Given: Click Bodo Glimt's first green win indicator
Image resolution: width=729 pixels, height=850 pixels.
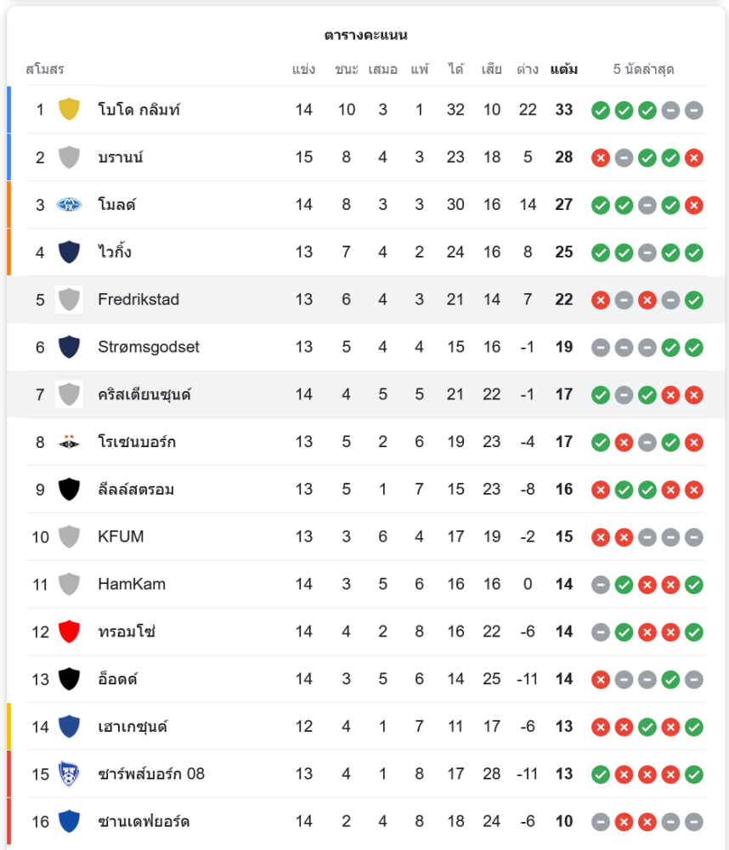Looking at the screenshot, I should pos(601,110).
